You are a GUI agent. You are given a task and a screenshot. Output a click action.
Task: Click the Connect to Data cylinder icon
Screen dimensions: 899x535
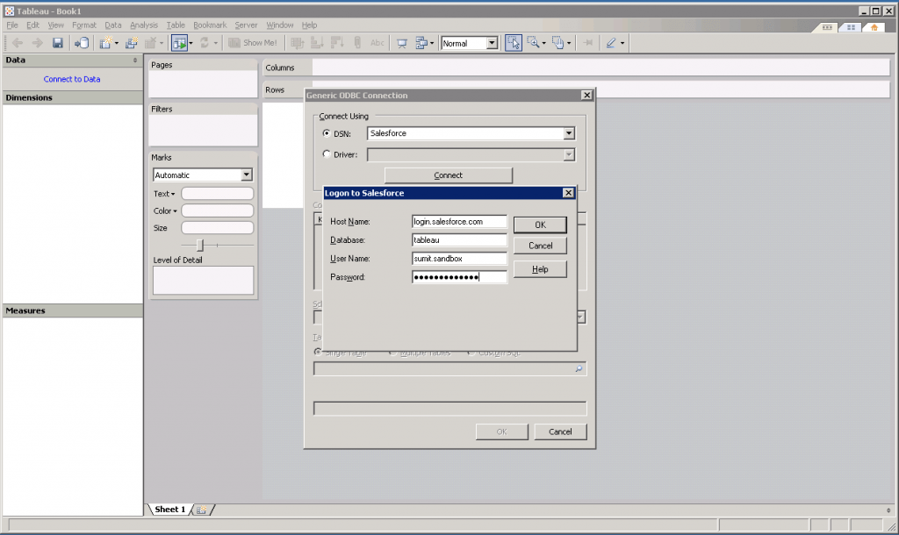pyautogui.click(x=81, y=43)
